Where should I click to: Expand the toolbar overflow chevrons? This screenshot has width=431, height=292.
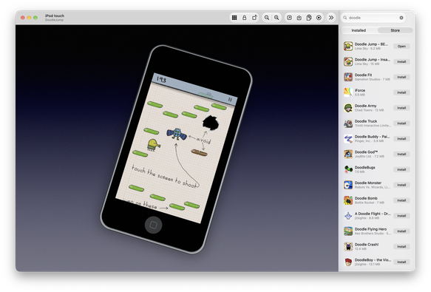(x=331, y=18)
